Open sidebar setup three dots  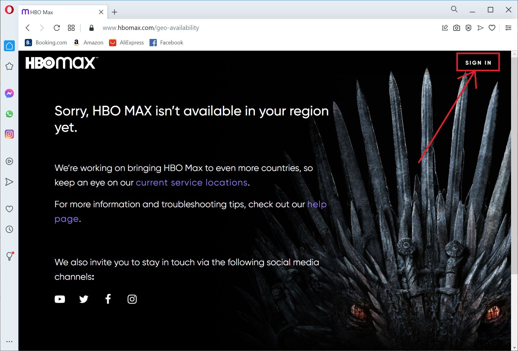tap(9, 342)
